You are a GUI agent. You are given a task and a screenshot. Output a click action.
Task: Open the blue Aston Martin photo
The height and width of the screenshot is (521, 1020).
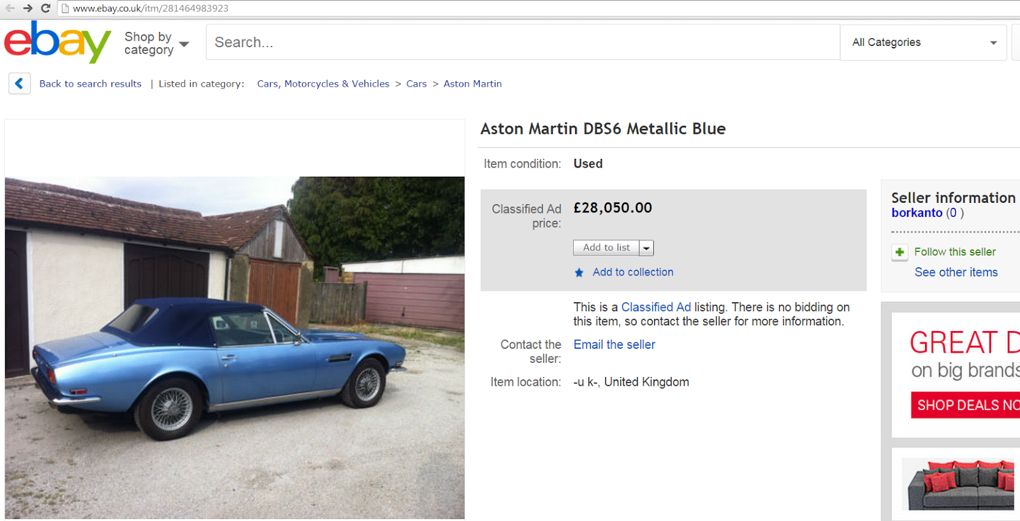click(x=235, y=348)
